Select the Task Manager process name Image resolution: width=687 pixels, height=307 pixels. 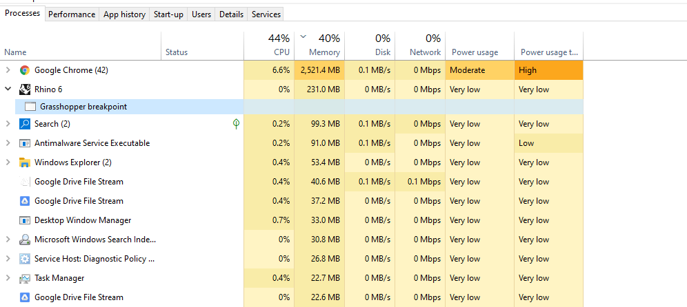coord(59,277)
